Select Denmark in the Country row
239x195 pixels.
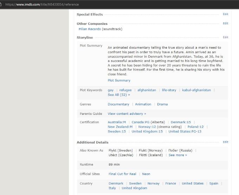[x=116, y=183]
